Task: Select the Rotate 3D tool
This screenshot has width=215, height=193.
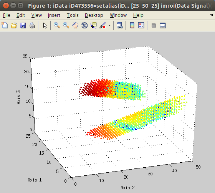Action: [x=84, y=25]
